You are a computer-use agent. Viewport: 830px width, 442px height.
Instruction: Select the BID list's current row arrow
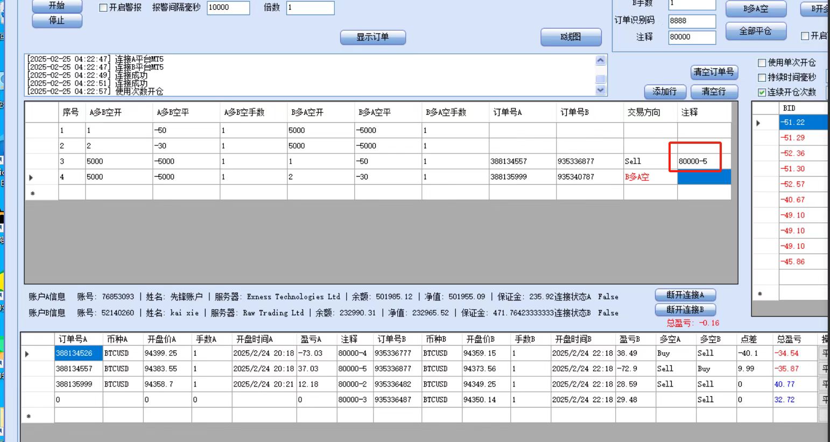[x=758, y=123]
